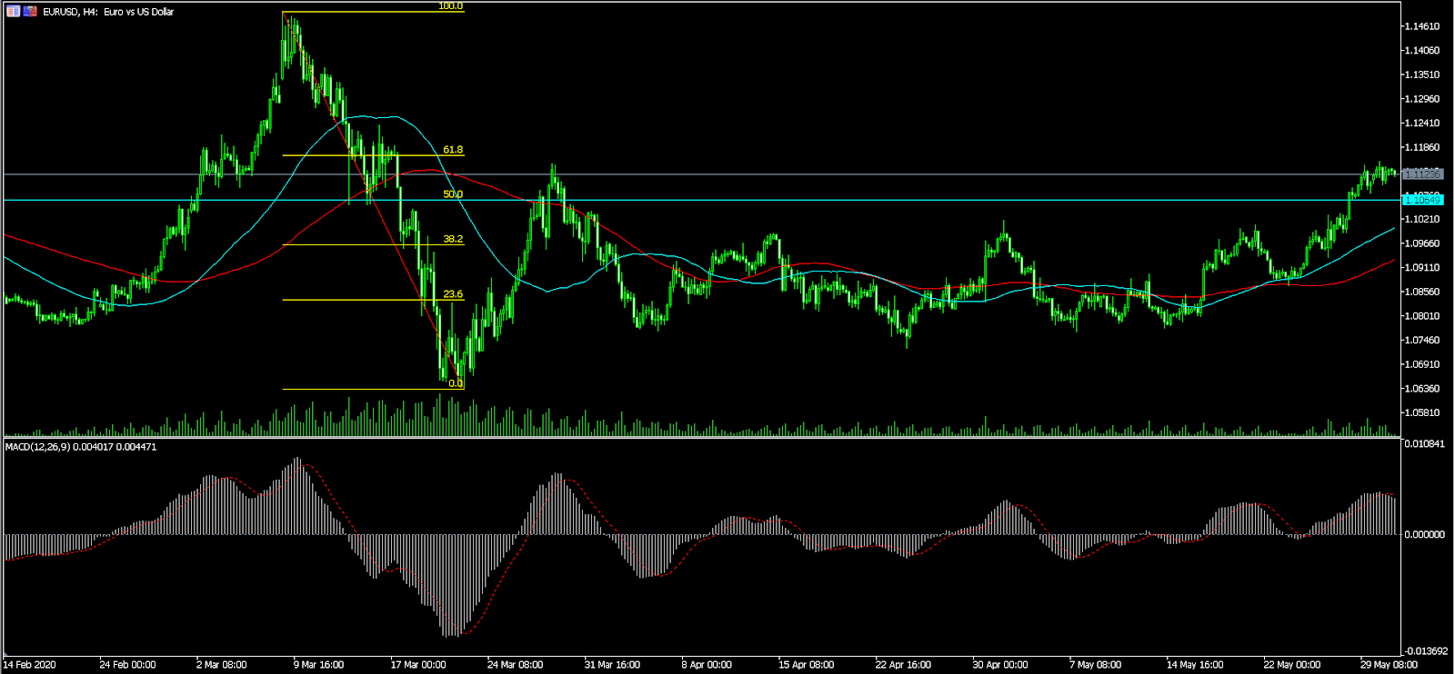
Task: Click the MACD 0.010841 scale value
Action: 1424,444
